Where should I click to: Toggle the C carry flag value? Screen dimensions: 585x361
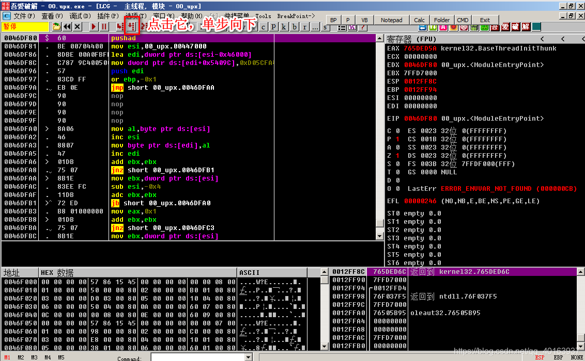(398, 131)
